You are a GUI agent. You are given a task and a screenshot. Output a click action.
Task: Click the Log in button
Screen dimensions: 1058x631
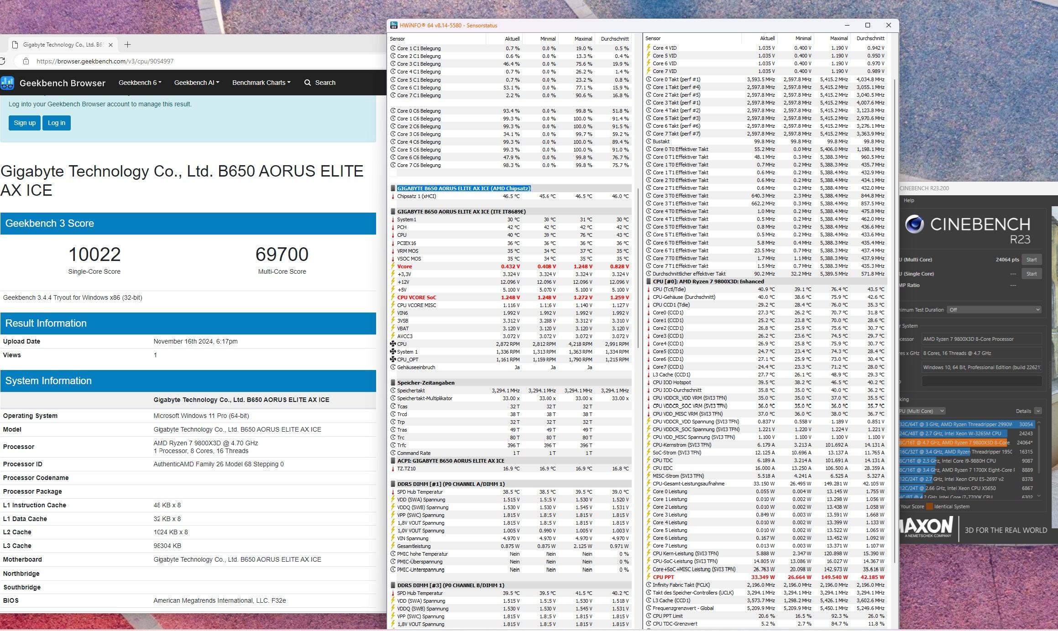click(x=57, y=123)
